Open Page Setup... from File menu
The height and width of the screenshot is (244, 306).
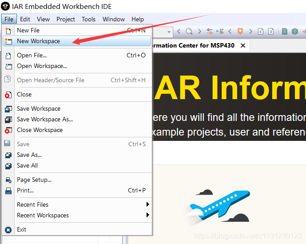tap(77, 180)
